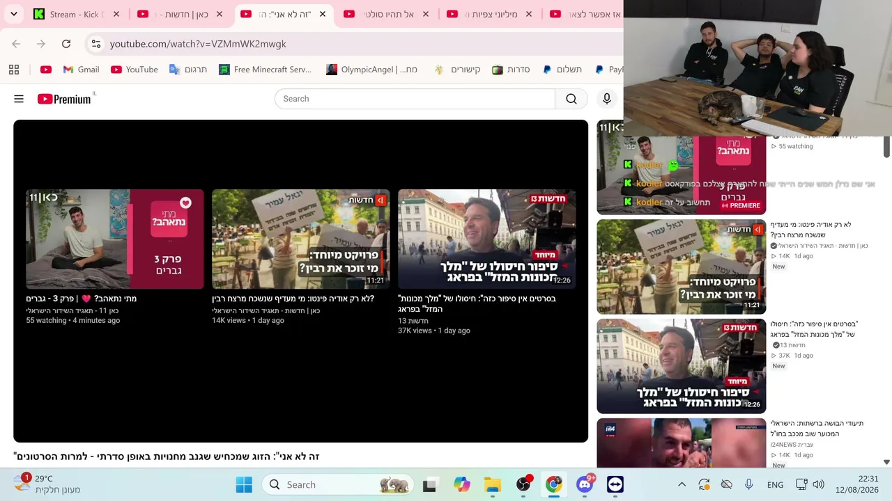The height and width of the screenshot is (501, 892).
Task: Go back to the previous page
Action: (16, 44)
